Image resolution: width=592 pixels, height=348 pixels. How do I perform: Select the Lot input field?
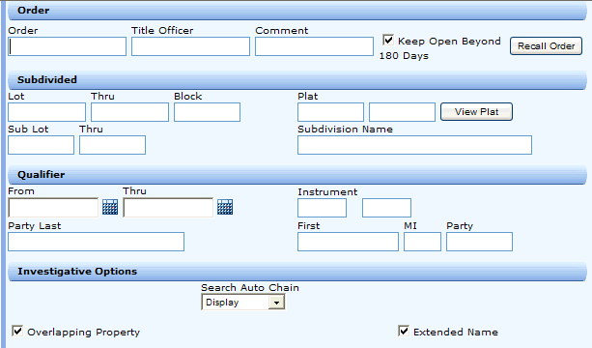pyautogui.click(x=46, y=112)
